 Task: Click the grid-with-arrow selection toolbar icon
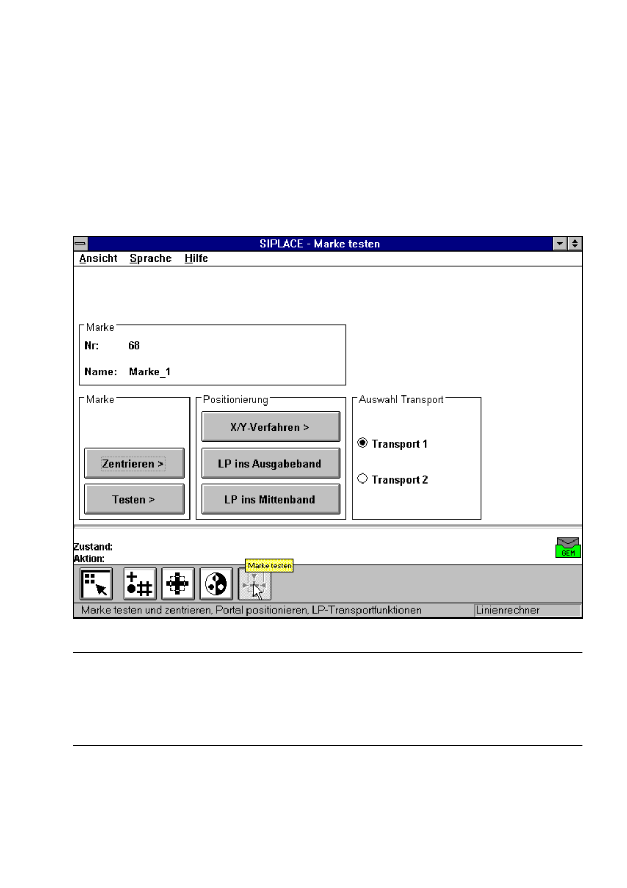(97, 584)
